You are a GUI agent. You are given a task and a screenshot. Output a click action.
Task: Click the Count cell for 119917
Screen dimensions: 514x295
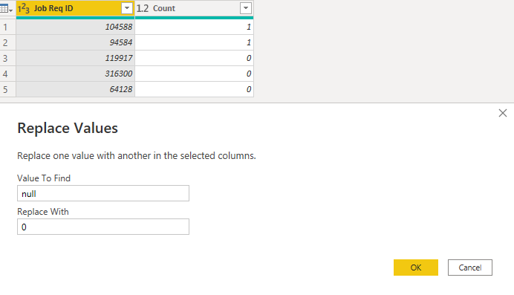point(194,58)
